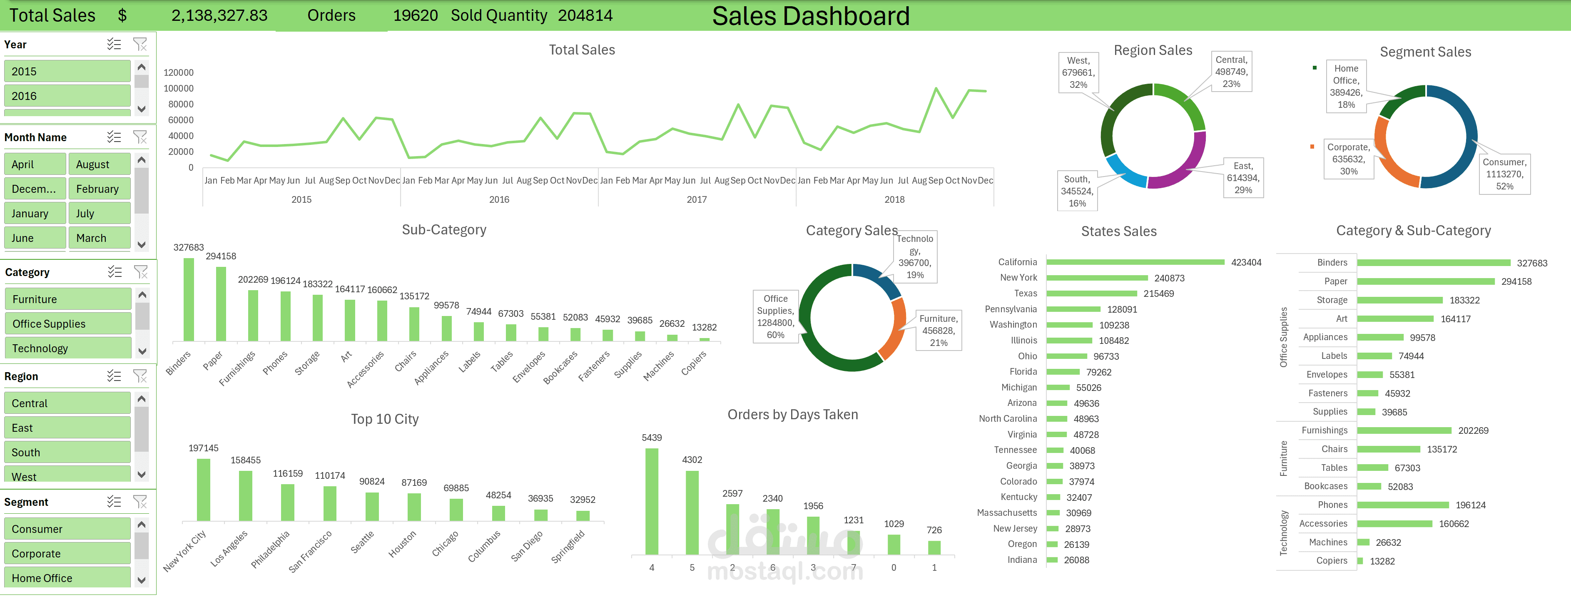1571x597 pixels.
Task: Toggle multi-select on Region slicer
Action: pyautogui.click(x=114, y=376)
